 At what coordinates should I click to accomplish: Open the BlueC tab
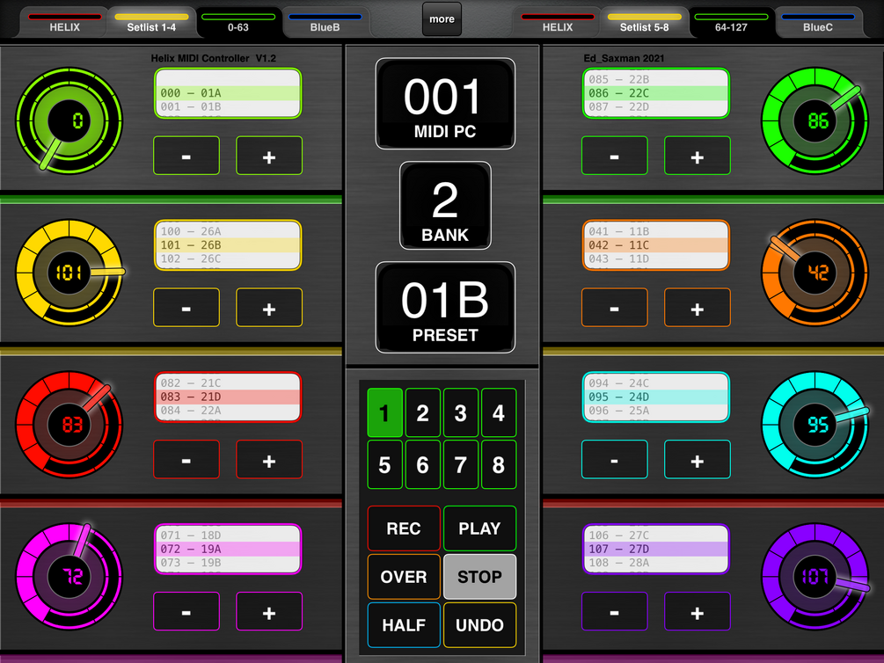pyautogui.click(x=818, y=23)
